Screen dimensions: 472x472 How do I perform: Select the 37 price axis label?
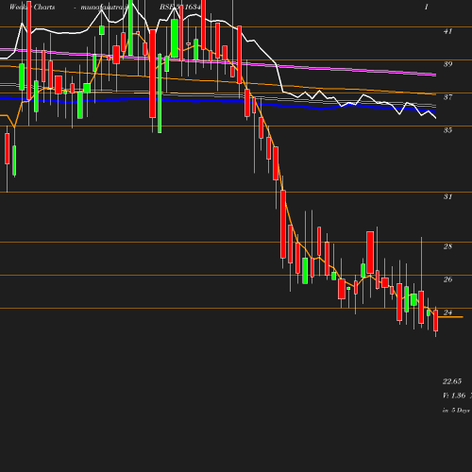point(447,97)
